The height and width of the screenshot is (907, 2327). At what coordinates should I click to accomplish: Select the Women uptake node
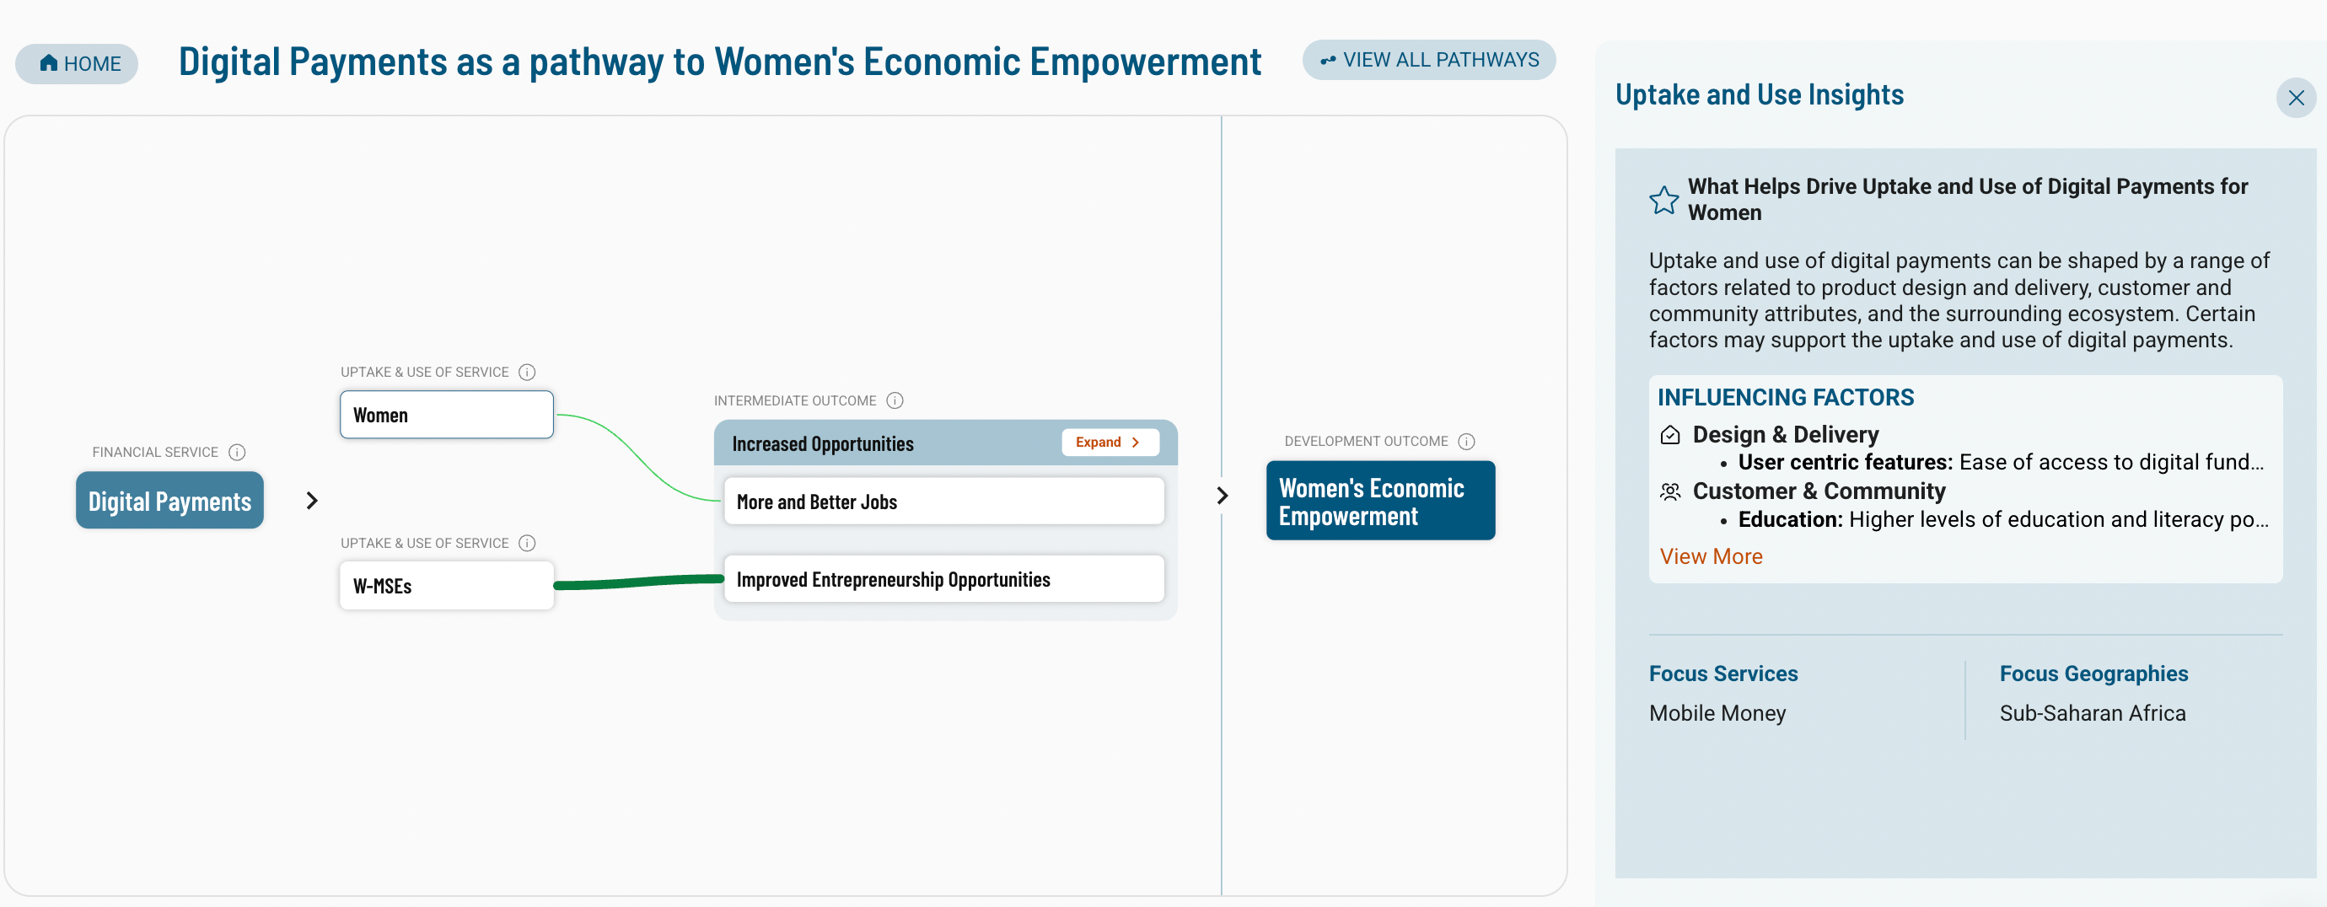pyautogui.click(x=446, y=415)
